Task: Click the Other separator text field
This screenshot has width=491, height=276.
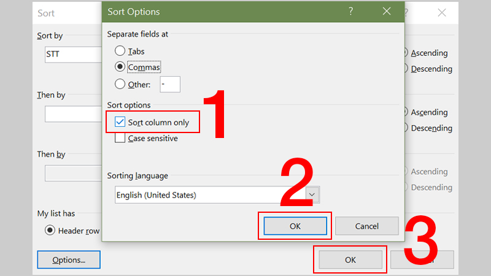Action: coord(170,84)
